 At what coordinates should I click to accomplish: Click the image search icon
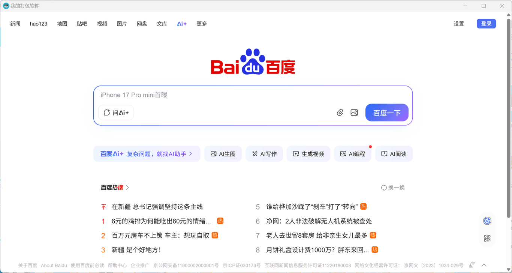[x=354, y=112]
